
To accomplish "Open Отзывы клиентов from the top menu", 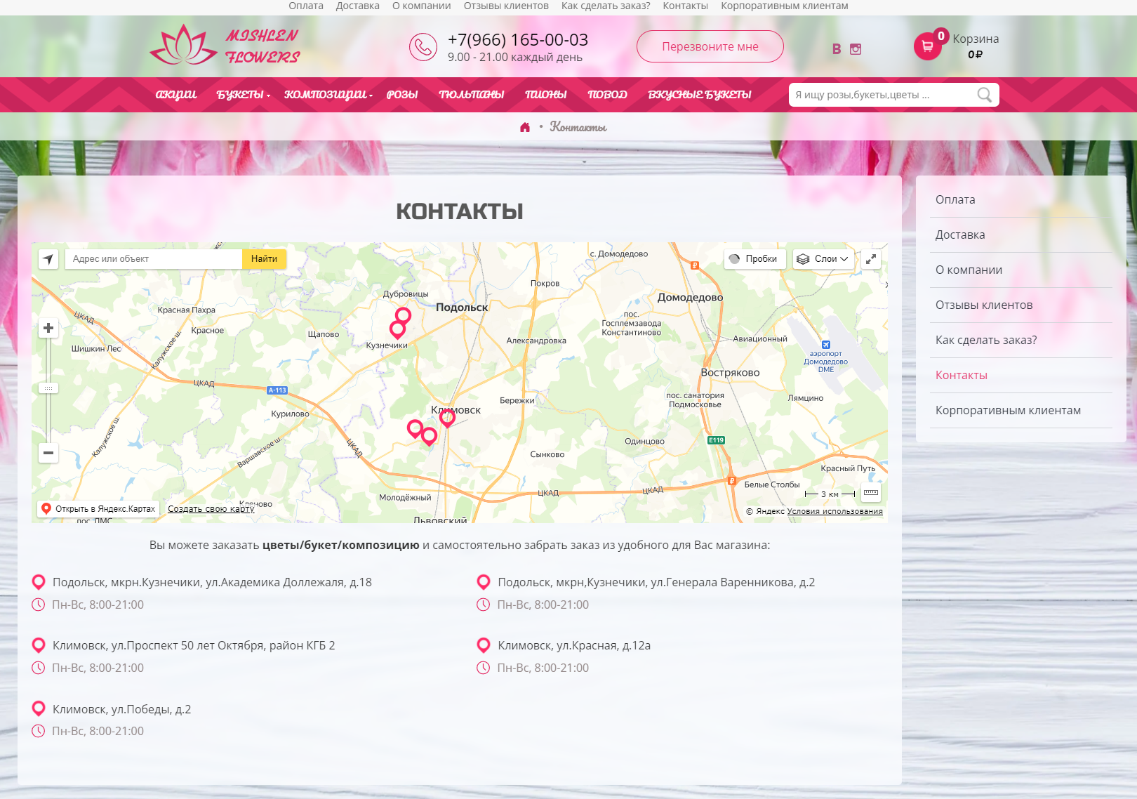I will point(505,6).
